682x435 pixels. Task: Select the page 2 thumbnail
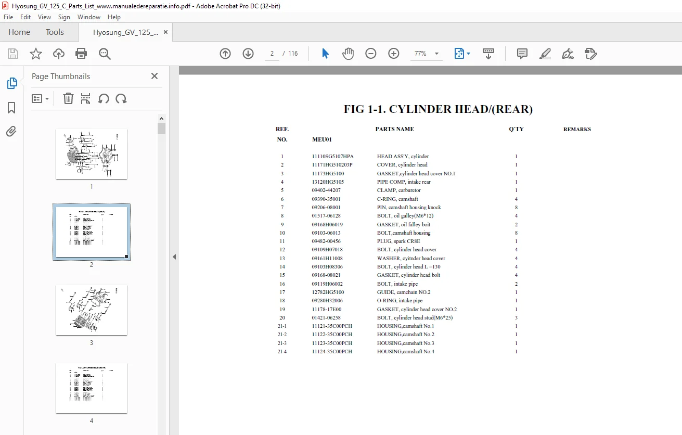coord(92,232)
